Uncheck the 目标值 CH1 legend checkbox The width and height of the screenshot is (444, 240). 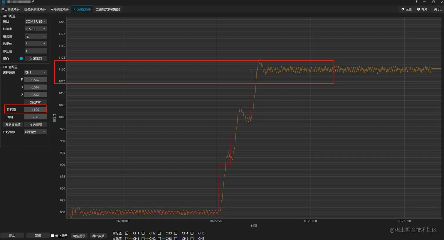[127, 233]
